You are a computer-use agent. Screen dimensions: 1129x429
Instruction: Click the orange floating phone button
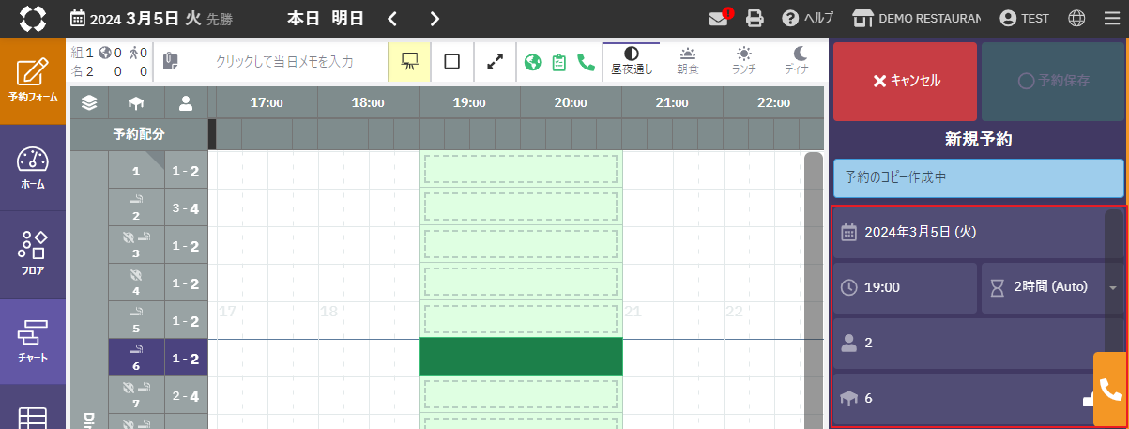(x=1110, y=390)
